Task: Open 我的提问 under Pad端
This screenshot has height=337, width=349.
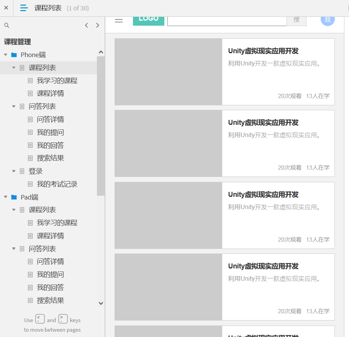Action: tap(50, 275)
